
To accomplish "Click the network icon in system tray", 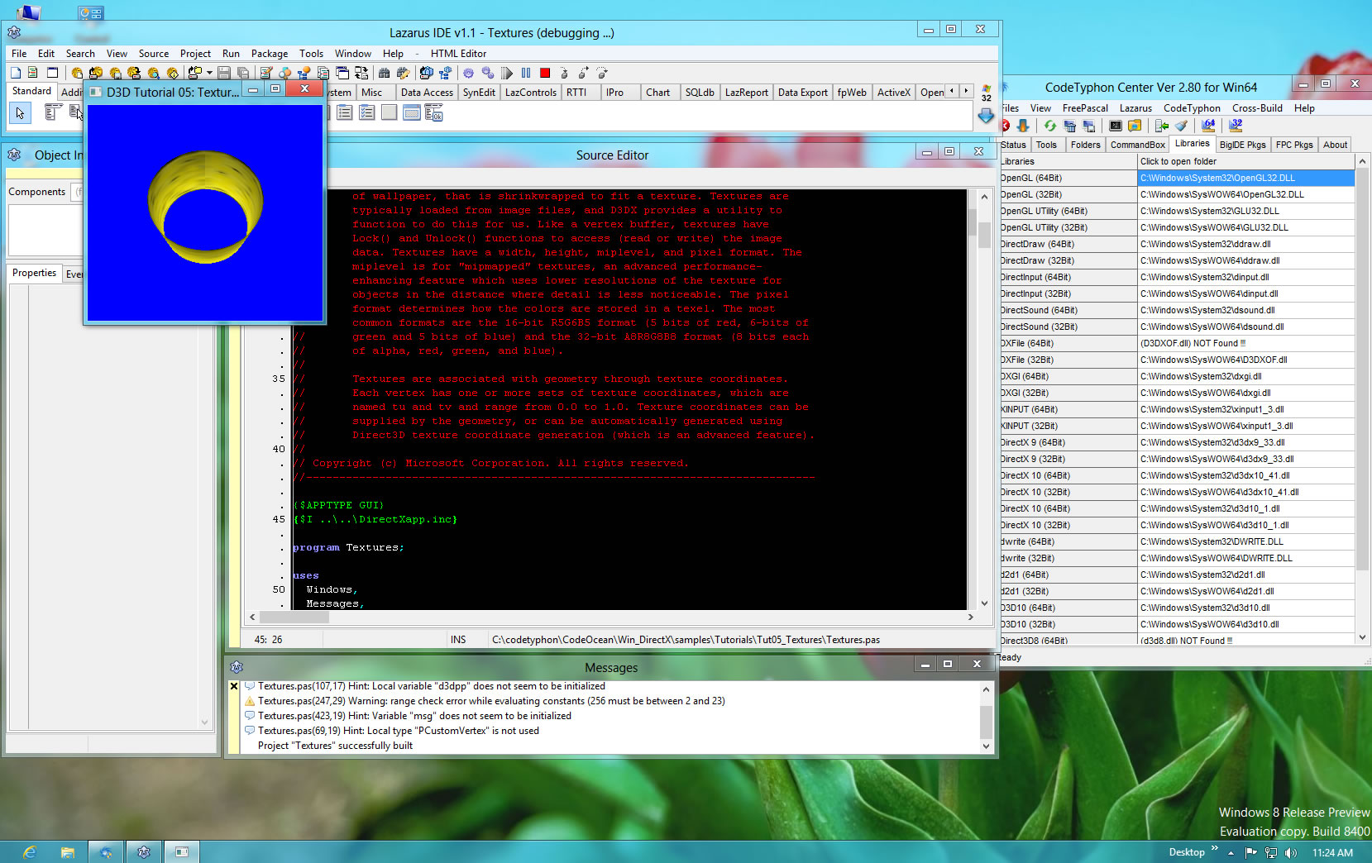I will (x=1271, y=853).
